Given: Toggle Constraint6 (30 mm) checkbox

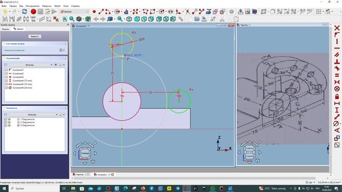Looking at the screenshot, I should pyautogui.click(x=6, y=87).
